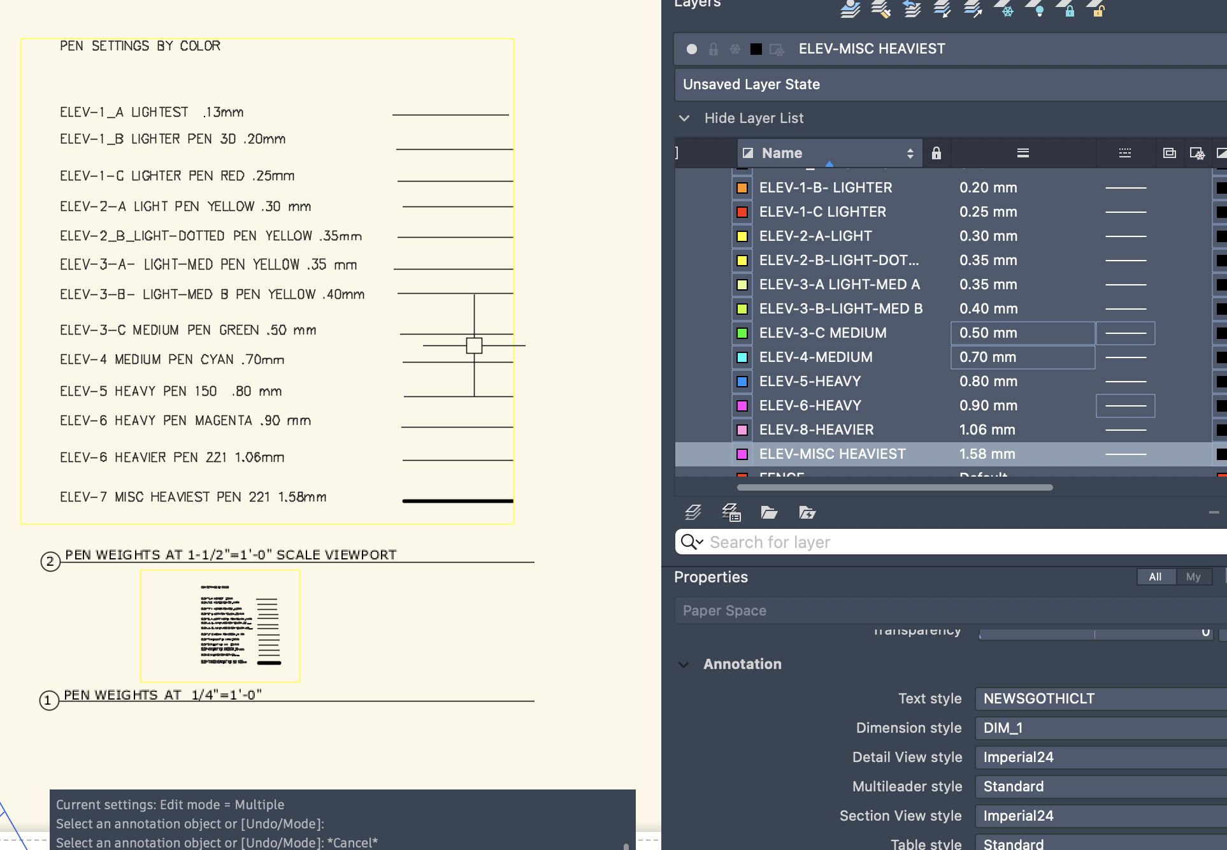This screenshot has height=850, width=1227.
Task: Click the Text style NEWSGOTHICLT field
Action: 1101,699
